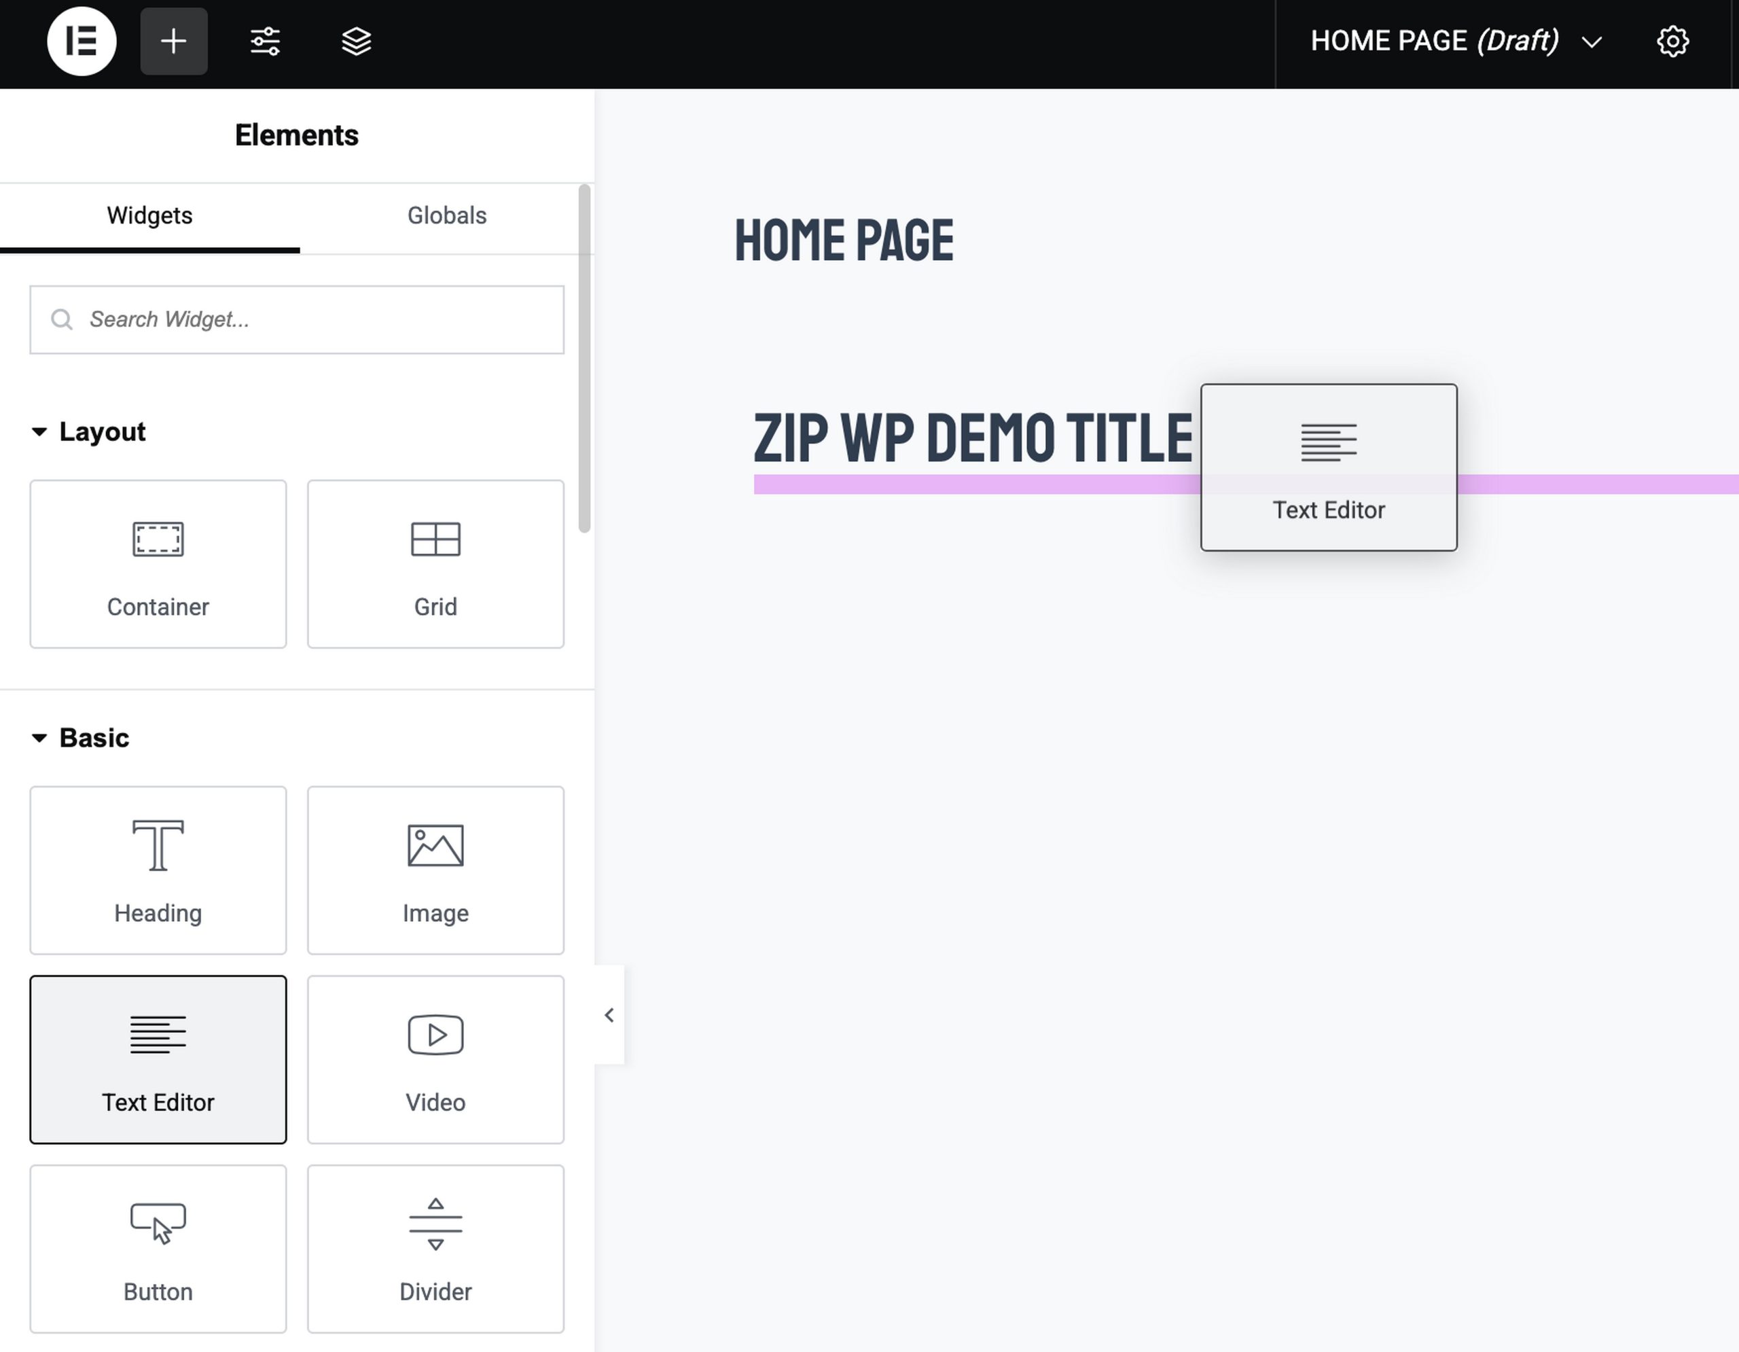Select the Container layout widget
Screen dimensions: 1739x1352
pos(158,564)
